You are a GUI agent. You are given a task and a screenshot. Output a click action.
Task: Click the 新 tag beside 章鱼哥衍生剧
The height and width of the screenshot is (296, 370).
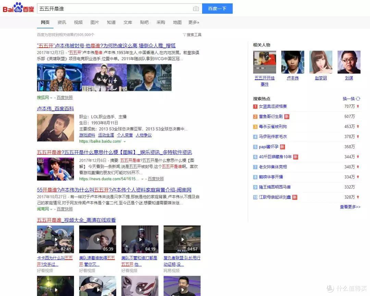click(287, 116)
